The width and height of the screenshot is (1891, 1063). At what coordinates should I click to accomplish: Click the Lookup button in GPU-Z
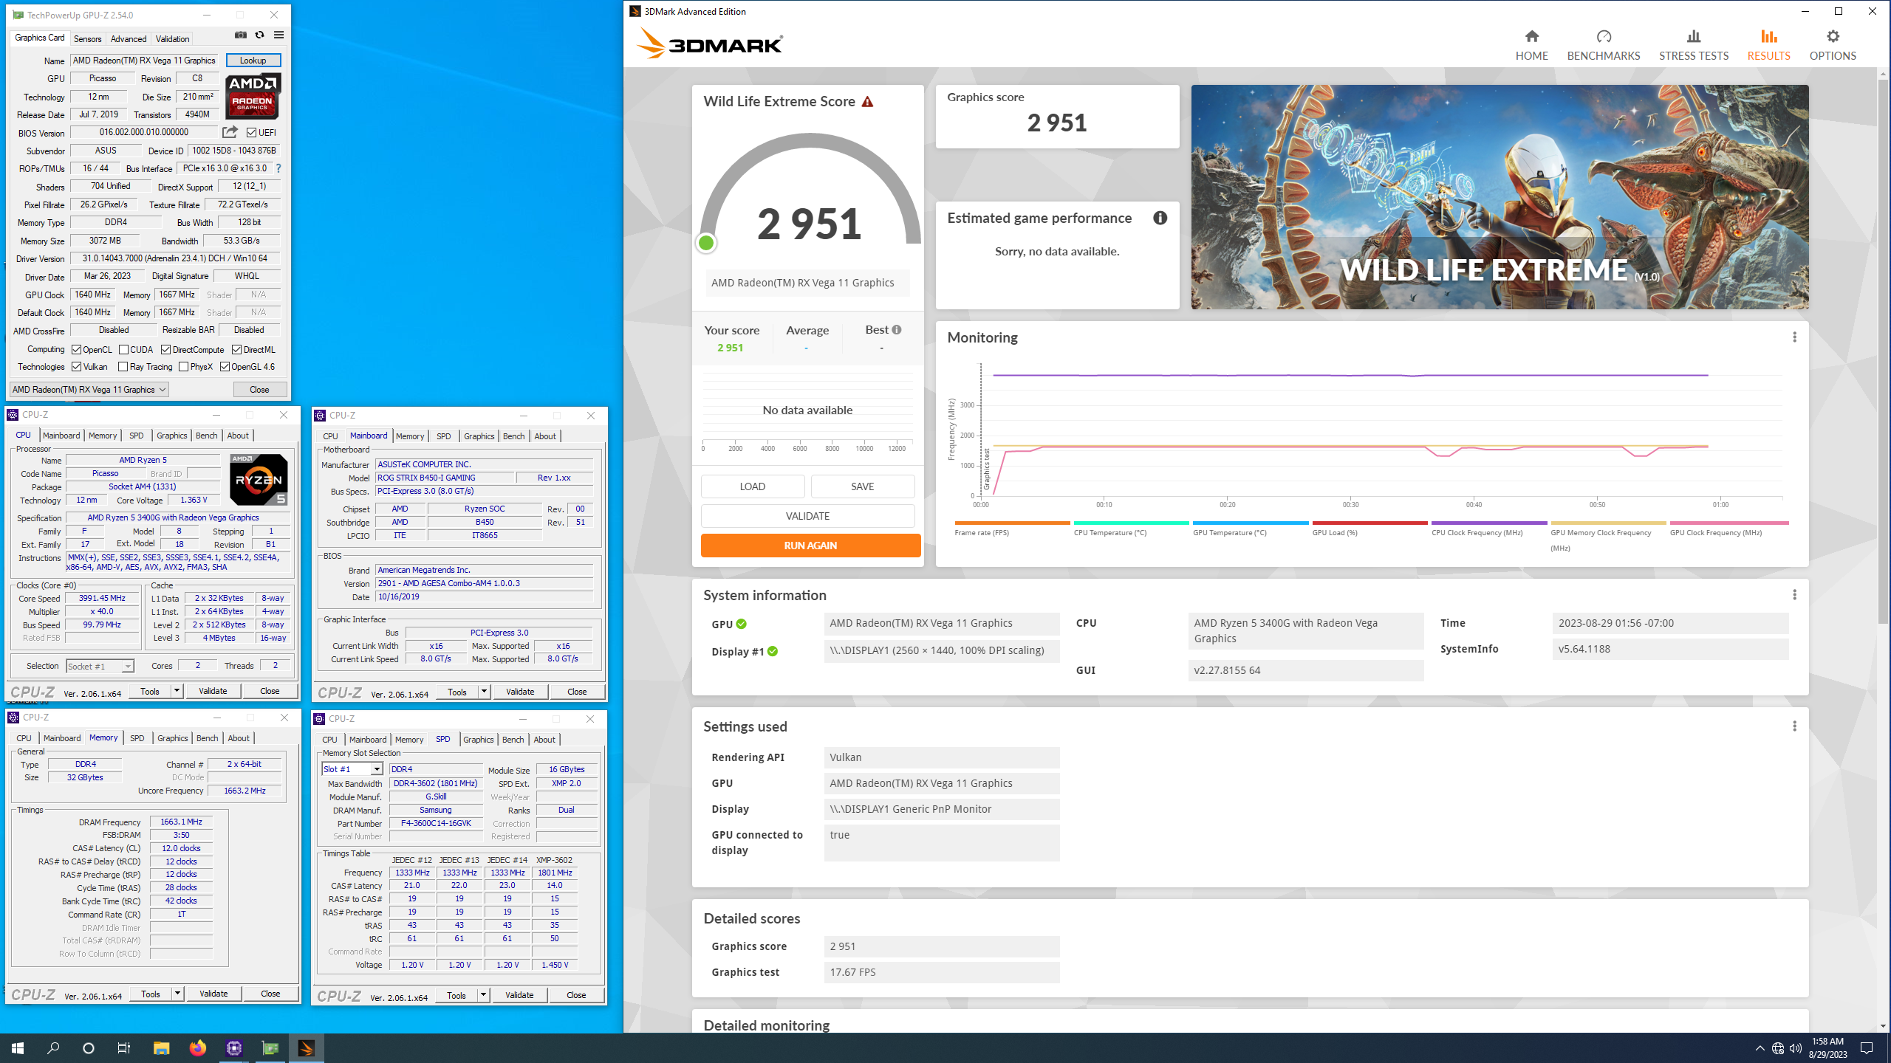253,61
